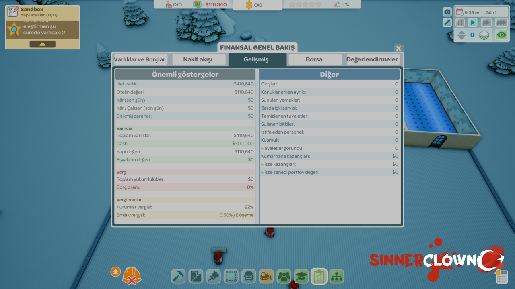Click the Emlak vergisi row
The height and width of the screenshot is (289, 515).
pos(185,215)
